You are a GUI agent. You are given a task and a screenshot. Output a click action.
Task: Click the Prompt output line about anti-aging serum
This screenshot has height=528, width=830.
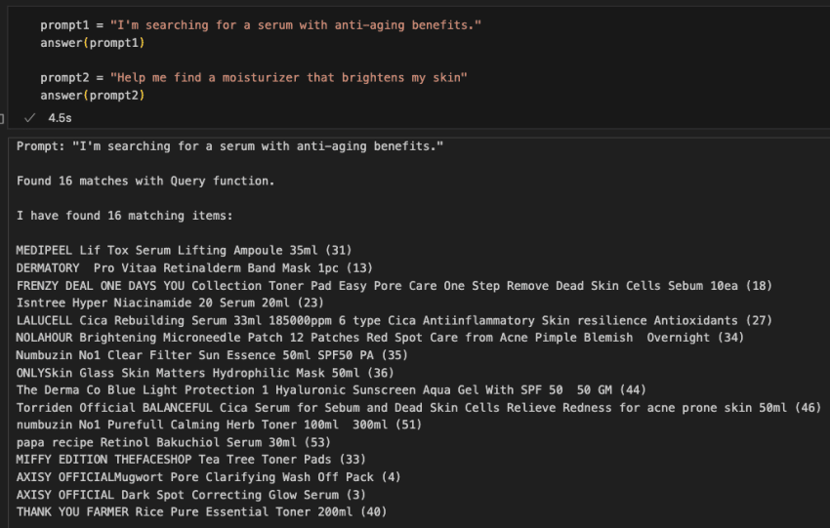[x=229, y=145]
